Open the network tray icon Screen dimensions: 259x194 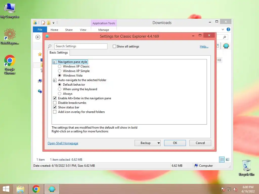coord(229,189)
